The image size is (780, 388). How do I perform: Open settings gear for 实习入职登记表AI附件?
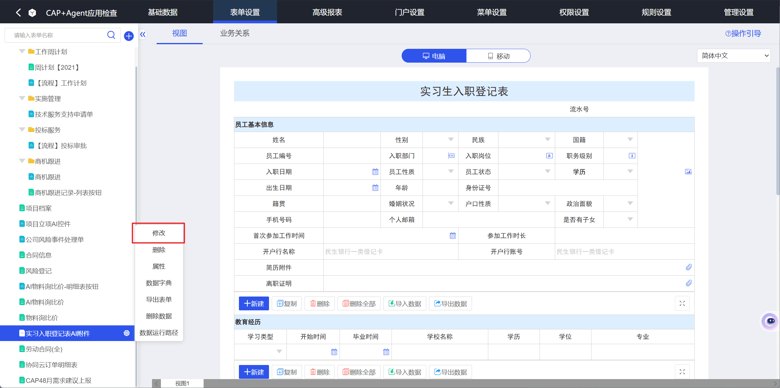(127, 333)
